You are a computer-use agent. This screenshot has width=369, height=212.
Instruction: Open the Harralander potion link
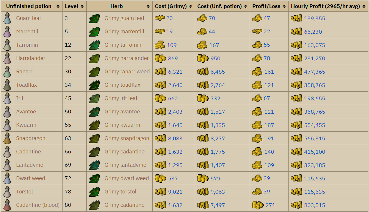click(31, 58)
